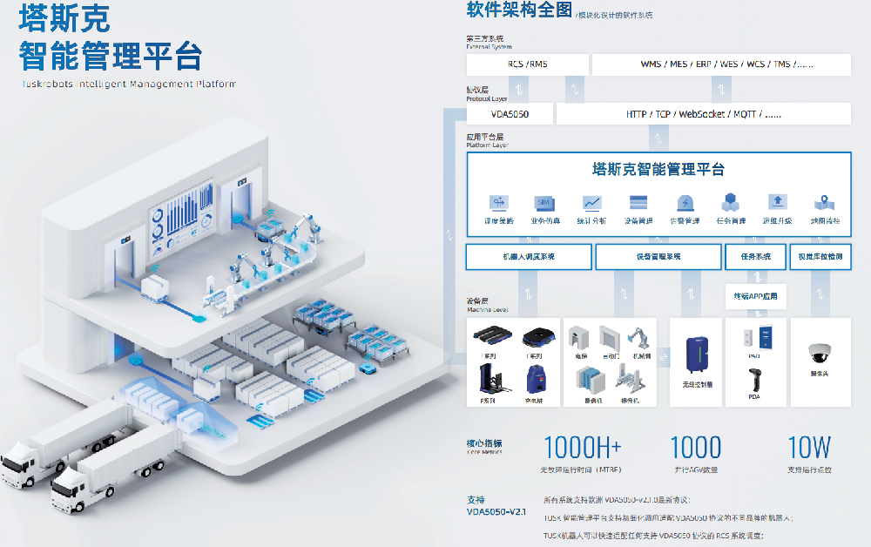Click the 运维升级 upgrade arrow icon
The image size is (871, 547).
777,202
